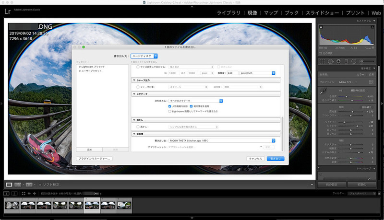
Task: Collapse filmstrip with bottom center arrow
Action: pyautogui.click(x=192, y=218)
